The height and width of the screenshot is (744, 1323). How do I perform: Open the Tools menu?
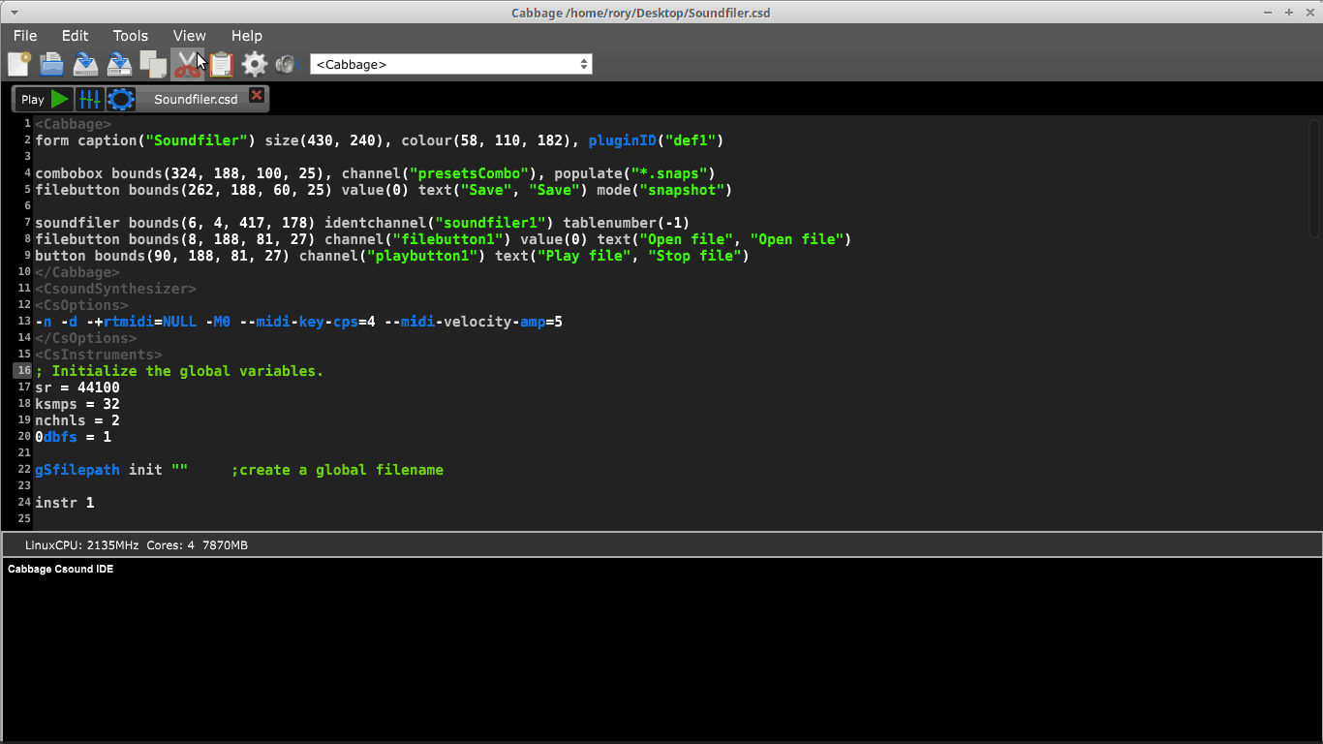(131, 36)
